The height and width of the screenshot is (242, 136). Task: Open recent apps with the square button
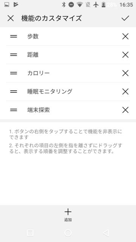click(30, 233)
